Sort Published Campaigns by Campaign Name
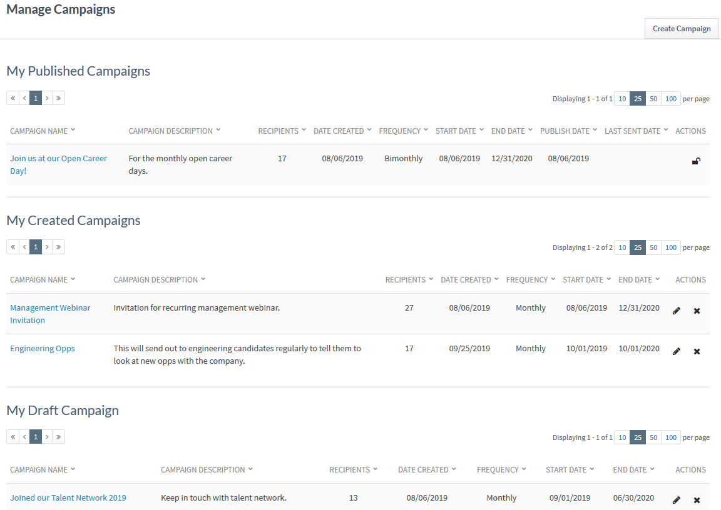721x510 pixels. pos(43,131)
